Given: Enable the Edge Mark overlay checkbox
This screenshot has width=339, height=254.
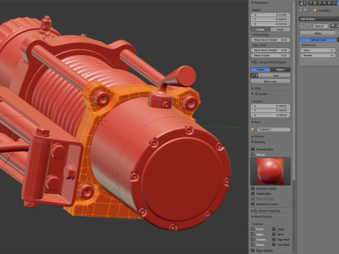Looking at the screenshot, I should coord(274,239).
